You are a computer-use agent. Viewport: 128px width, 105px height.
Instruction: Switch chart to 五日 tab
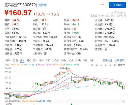pyautogui.click(x=15, y=60)
